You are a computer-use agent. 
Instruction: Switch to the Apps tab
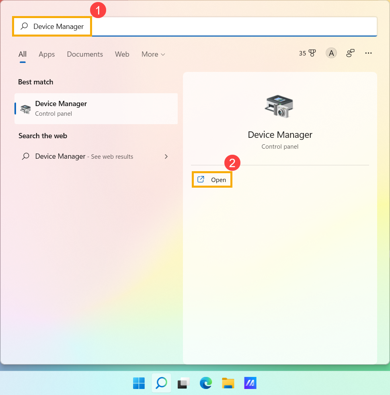47,54
